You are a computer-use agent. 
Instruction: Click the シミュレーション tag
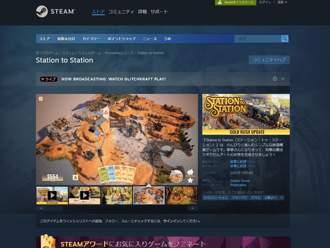click(x=216, y=198)
